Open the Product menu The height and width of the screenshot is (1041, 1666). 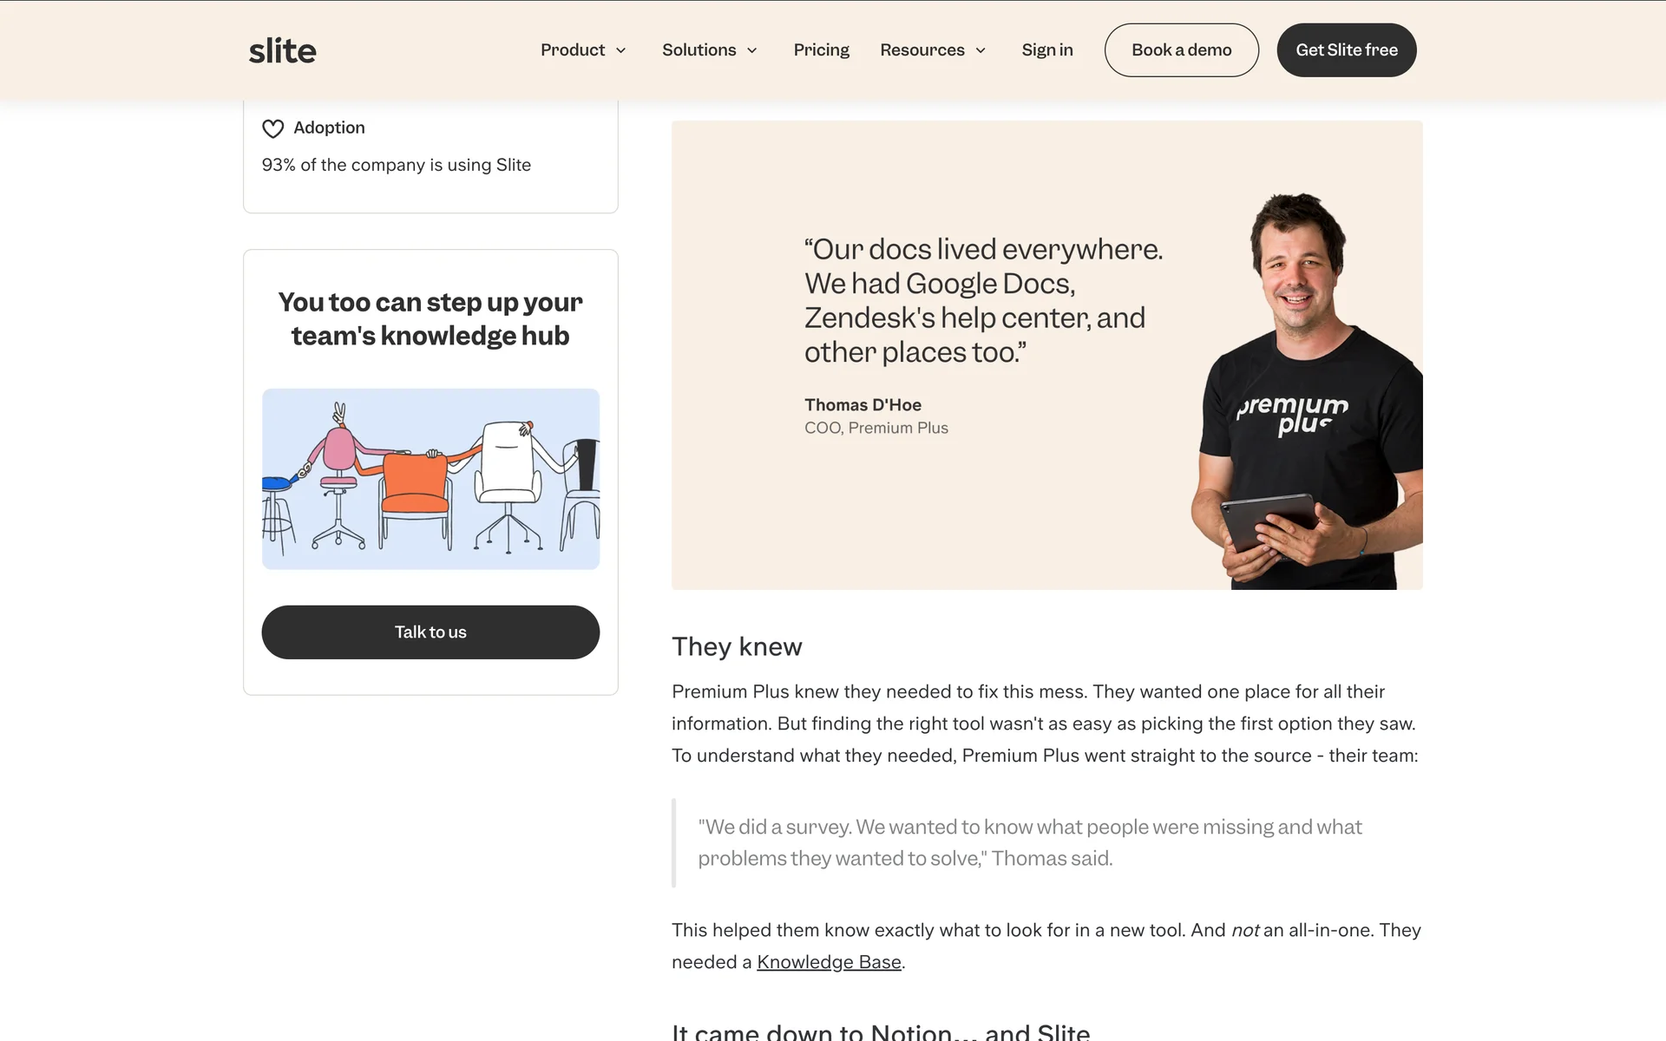[x=583, y=50]
